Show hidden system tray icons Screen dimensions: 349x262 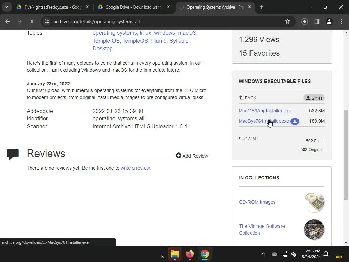click(263, 254)
